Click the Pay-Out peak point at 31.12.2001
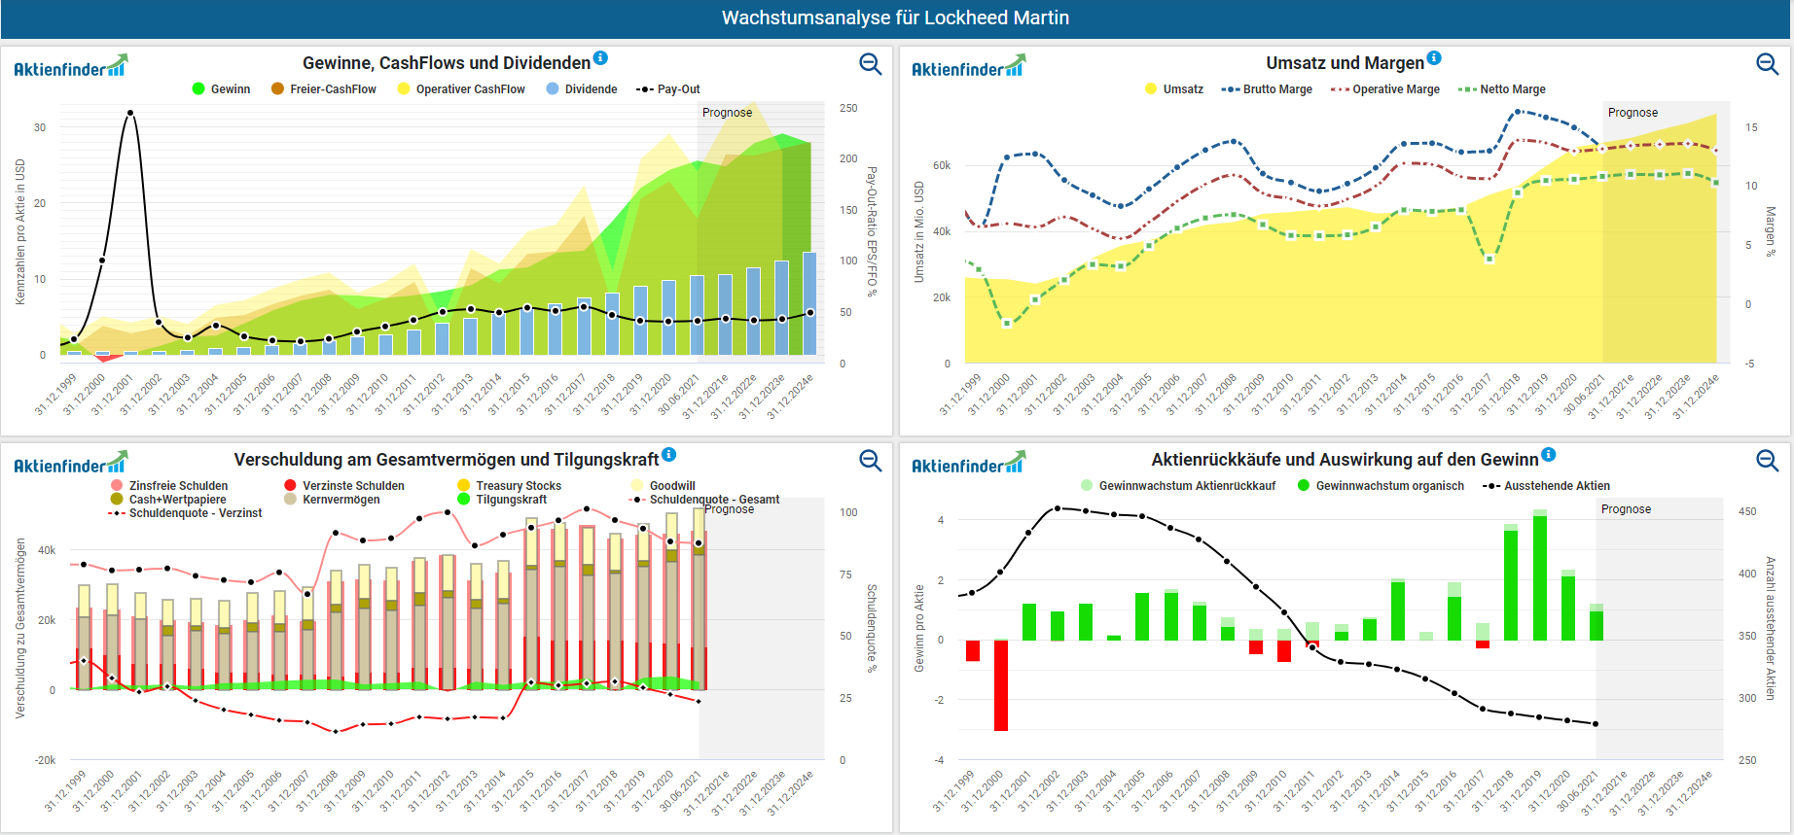The image size is (1794, 835). pyautogui.click(x=130, y=113)
